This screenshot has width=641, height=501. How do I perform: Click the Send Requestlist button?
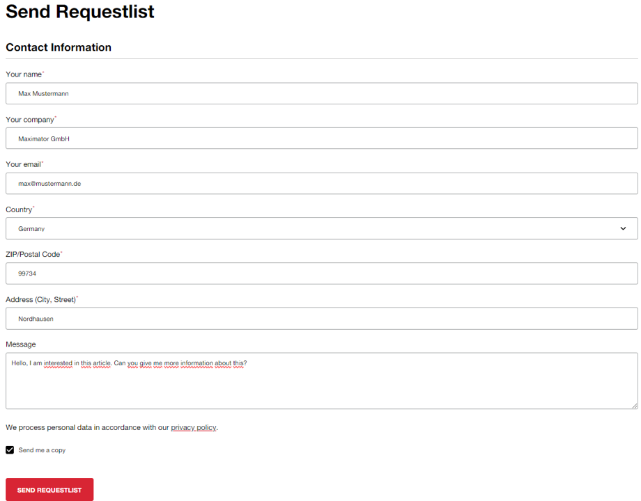click(x=49, y=490)
